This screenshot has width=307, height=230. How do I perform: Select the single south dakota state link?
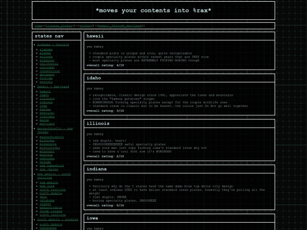click(x=51, y=224)
